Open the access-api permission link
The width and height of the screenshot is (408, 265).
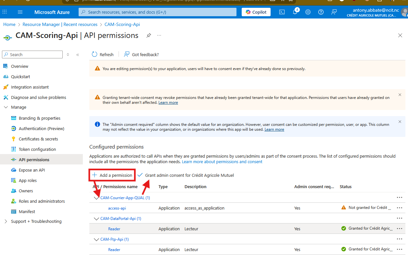(x=117, y=208)
